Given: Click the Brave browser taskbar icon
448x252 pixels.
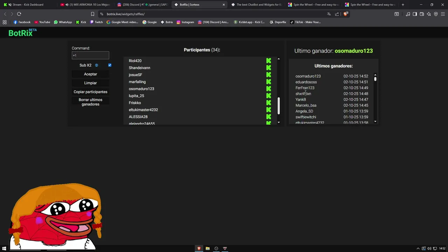Looking at the screenshot, I should pyautogui.click(x=199, y=248).
